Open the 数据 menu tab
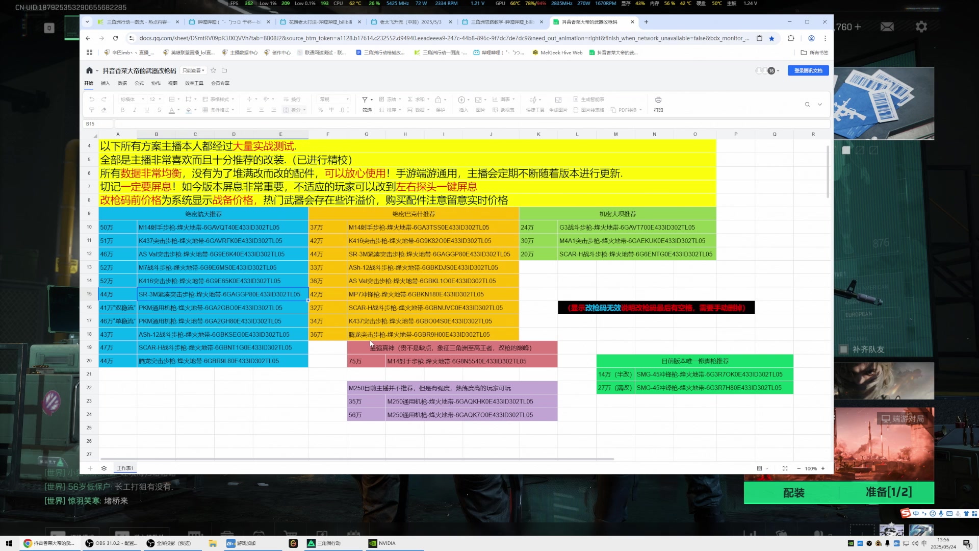 (x=122, y=83)
